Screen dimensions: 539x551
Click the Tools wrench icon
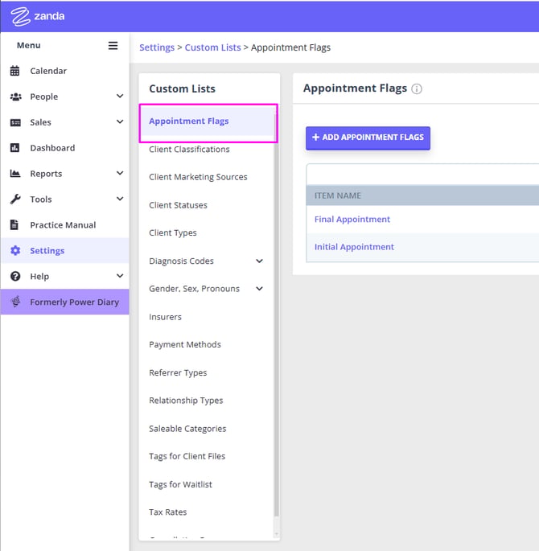(x=14, y=199)
